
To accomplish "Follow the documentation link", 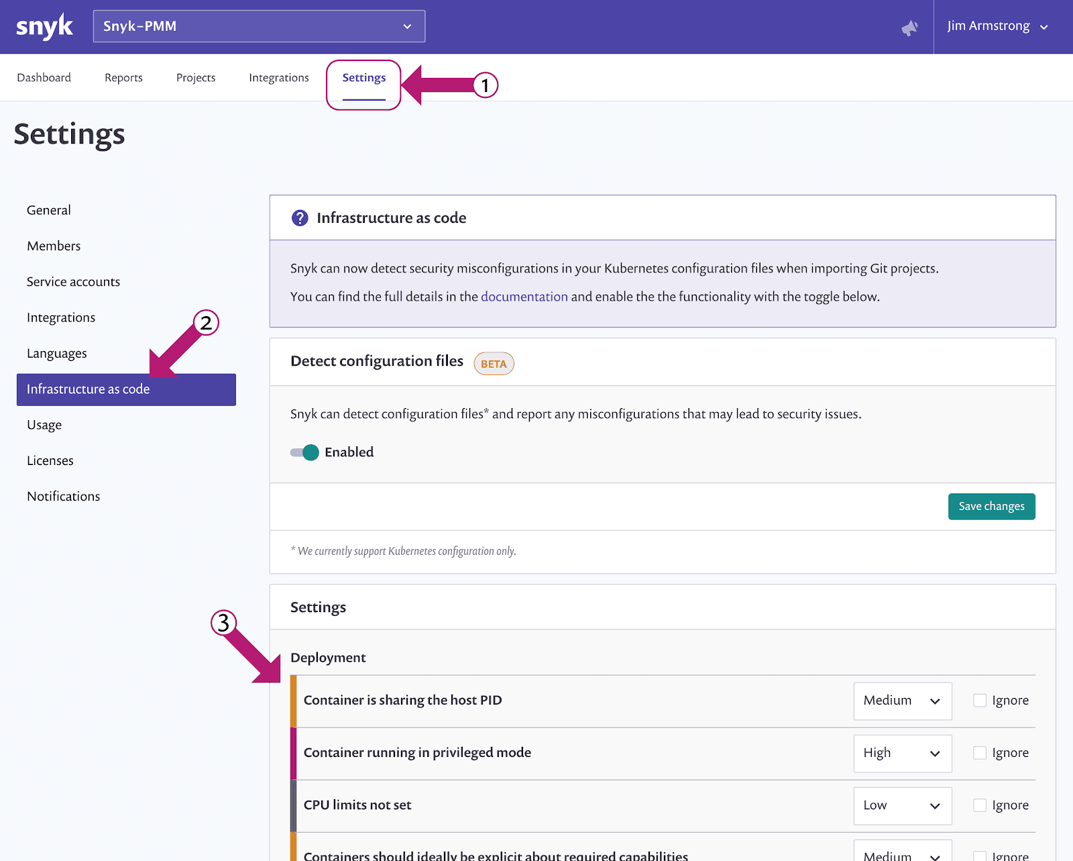I will pyautogui.click(x=524, y=297).
